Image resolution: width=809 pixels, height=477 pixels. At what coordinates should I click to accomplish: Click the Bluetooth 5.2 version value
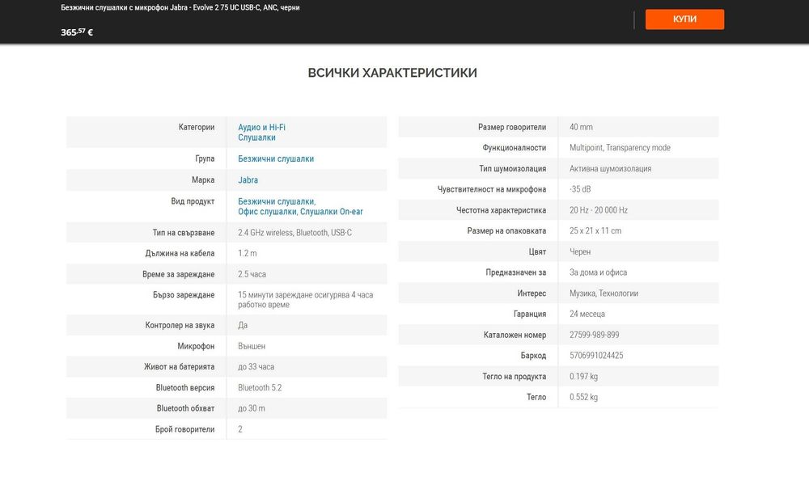pos(260,387)
